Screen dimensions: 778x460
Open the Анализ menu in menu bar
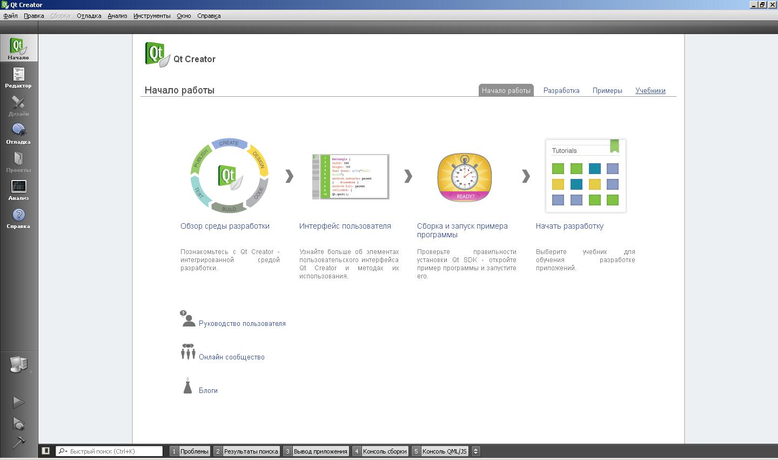tap(117, 16)
